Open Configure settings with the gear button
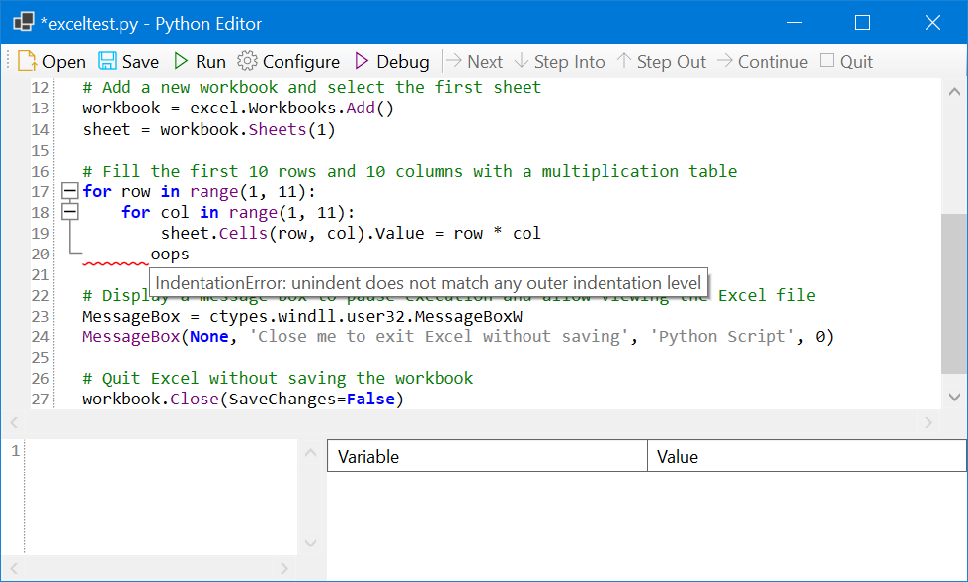The image size is (968, 582). [288, 61]
